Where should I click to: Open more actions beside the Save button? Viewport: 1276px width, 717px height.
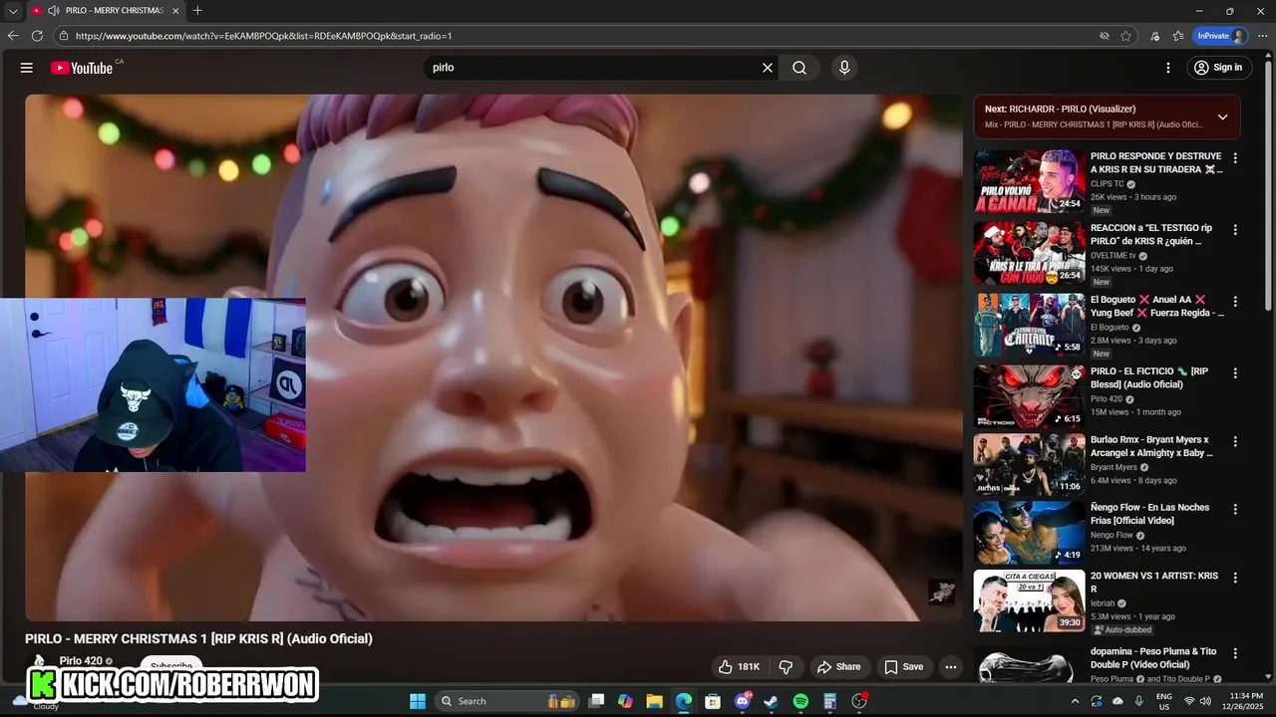pos(951,667)
